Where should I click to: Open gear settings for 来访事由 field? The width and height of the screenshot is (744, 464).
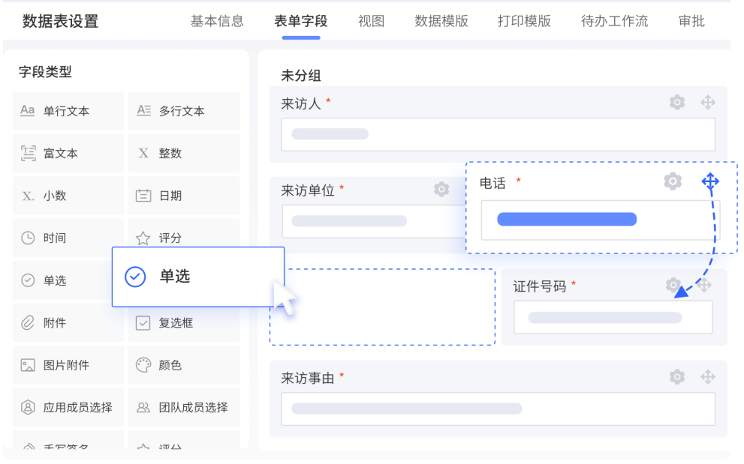click(677, 377)
